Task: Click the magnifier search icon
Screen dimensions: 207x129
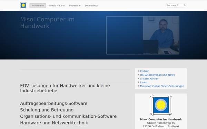Action: [x=185, y=5]
